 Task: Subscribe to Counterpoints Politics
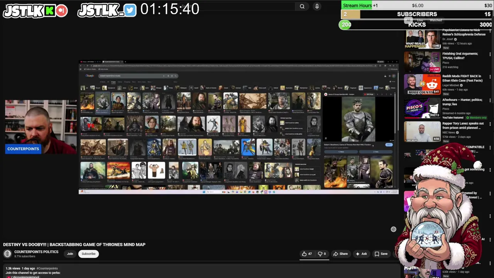click(x=88, y=254)
